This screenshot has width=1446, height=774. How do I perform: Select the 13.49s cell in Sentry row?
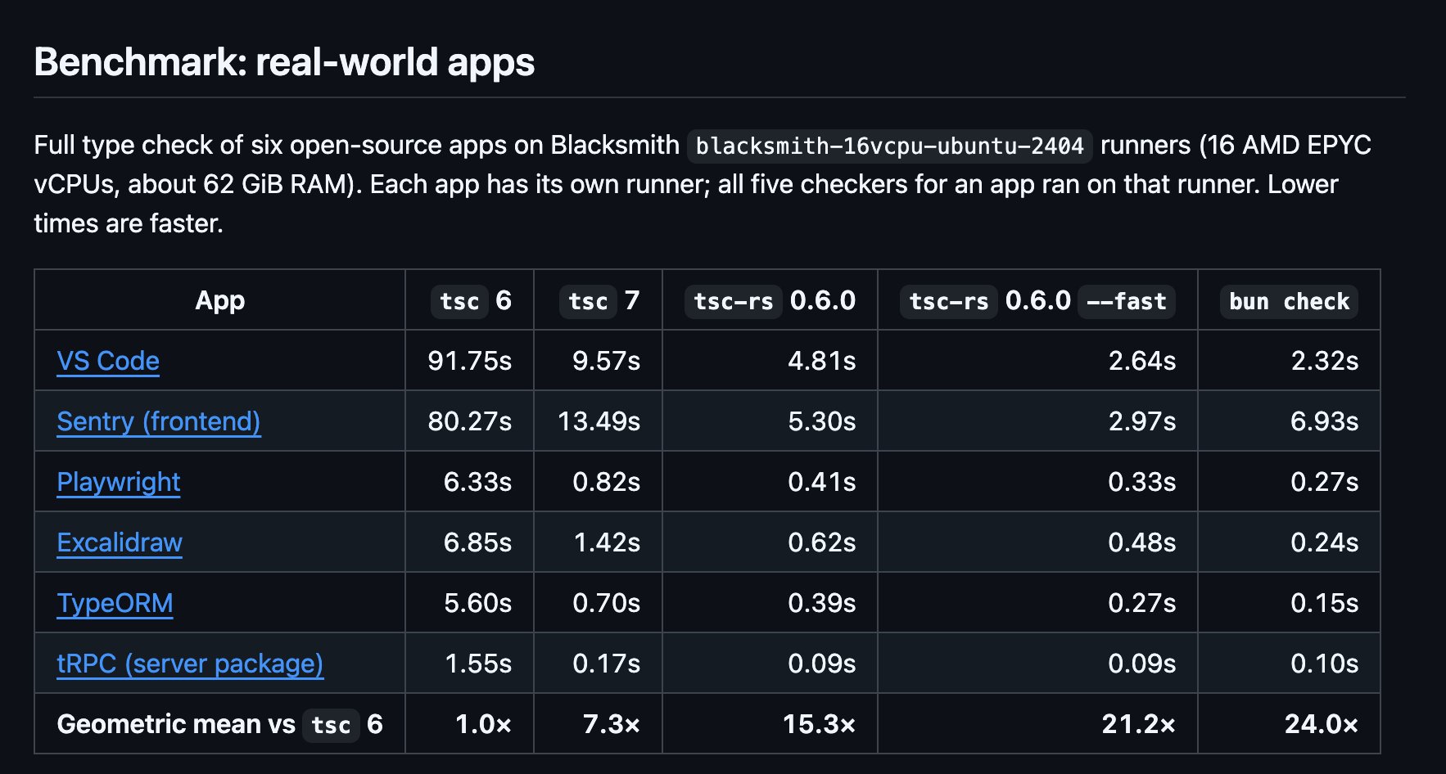point(599,421)
